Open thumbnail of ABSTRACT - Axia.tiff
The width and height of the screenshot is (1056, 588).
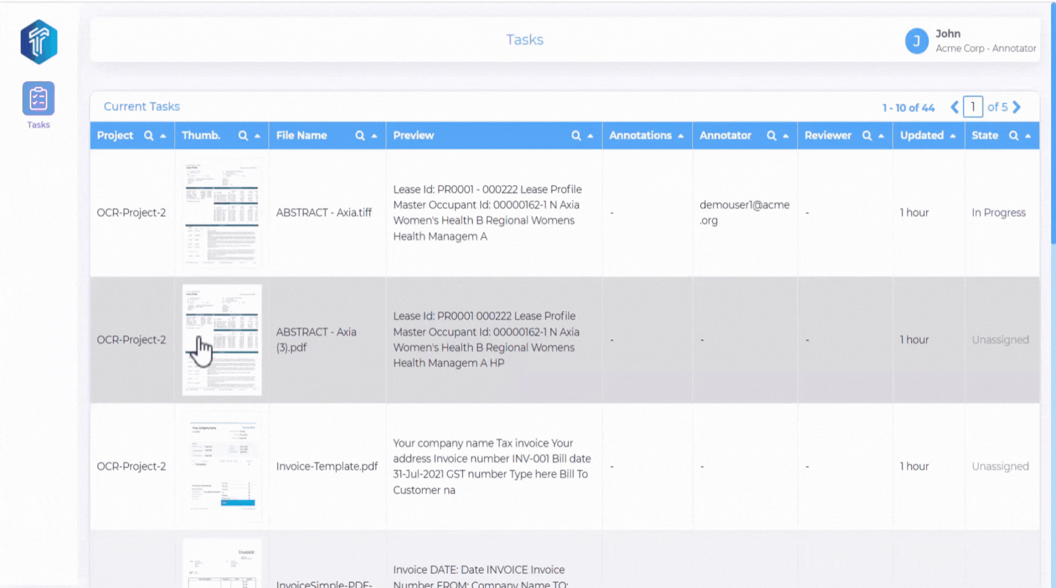click(222, 213)
